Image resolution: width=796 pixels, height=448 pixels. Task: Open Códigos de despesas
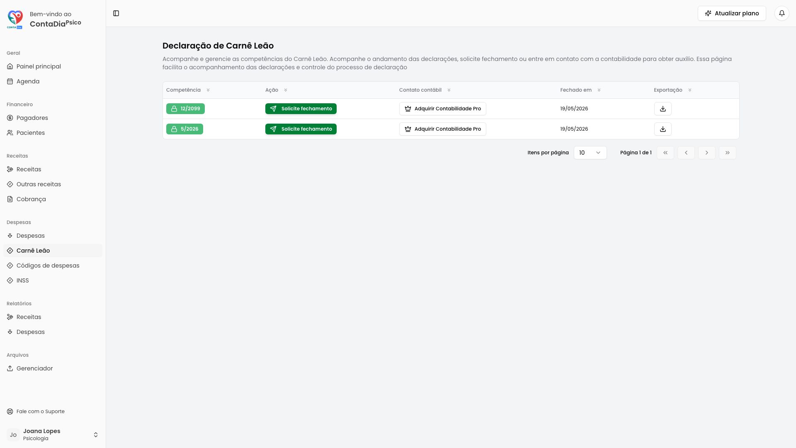[53, 265]
